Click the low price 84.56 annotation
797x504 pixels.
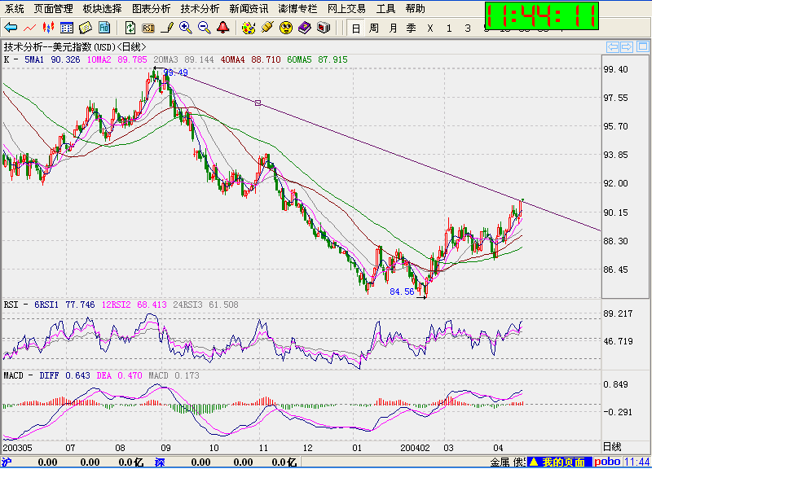[402, 291]
